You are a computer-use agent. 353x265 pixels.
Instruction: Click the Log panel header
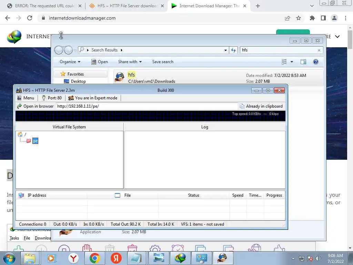tap(205, 127)
